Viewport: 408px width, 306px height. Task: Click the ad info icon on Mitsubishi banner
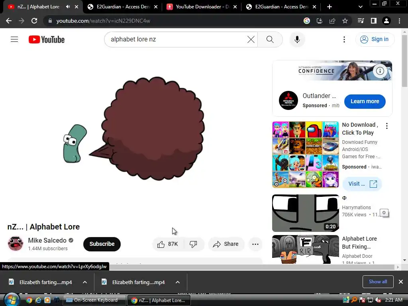(380, 71)
